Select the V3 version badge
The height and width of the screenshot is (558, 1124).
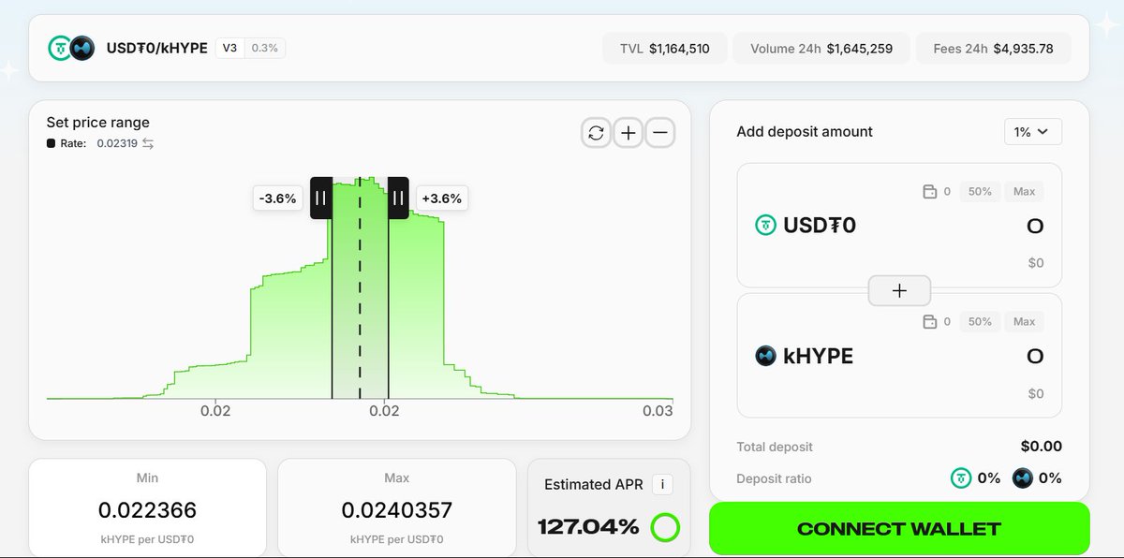[x=230, y=48]
